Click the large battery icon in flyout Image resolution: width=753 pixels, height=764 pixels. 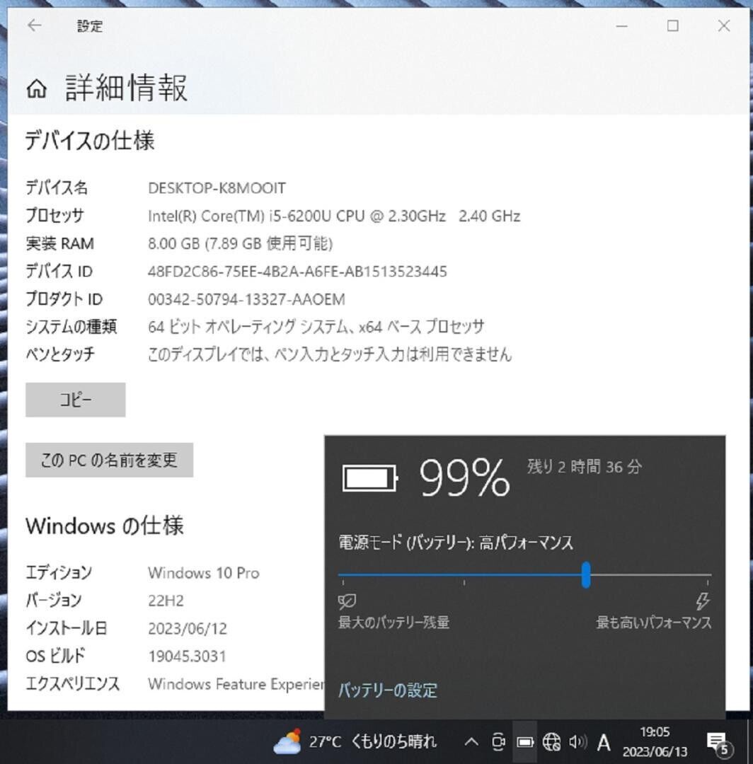pyautogui.click(x=370, y=478)
